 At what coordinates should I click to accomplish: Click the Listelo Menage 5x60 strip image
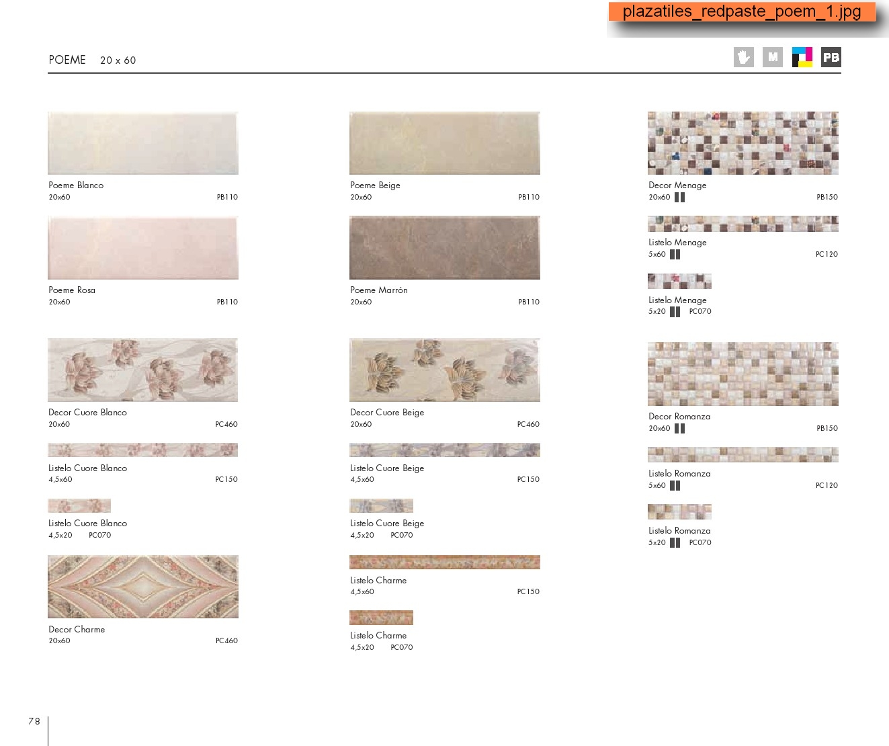[x=743, y=224]
